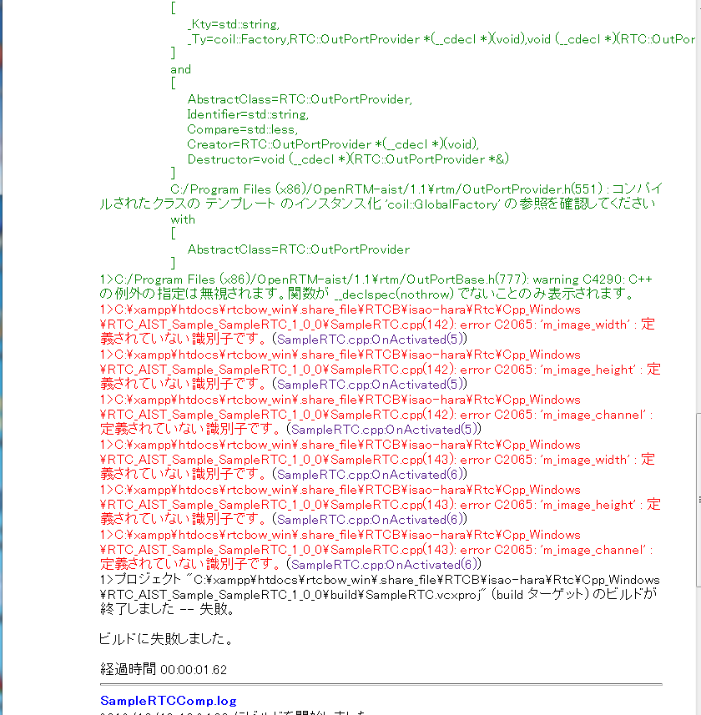Image resolution: width=701 pixels, height=715 pixels.
Task: Click the SampleRTC.vcxproj build finished failure message
Action: coord(380,594)
